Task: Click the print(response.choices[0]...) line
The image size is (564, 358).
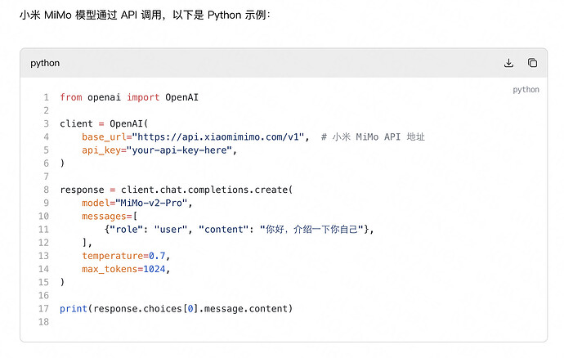Action: 177,309
